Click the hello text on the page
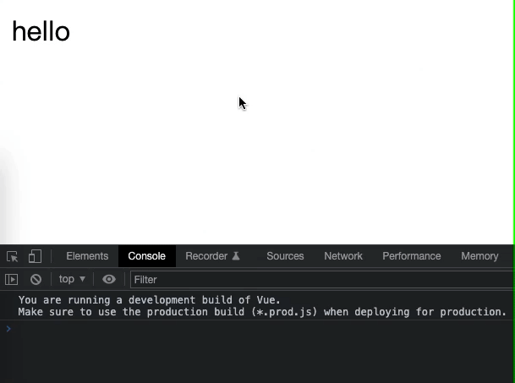 click(41, 31)
